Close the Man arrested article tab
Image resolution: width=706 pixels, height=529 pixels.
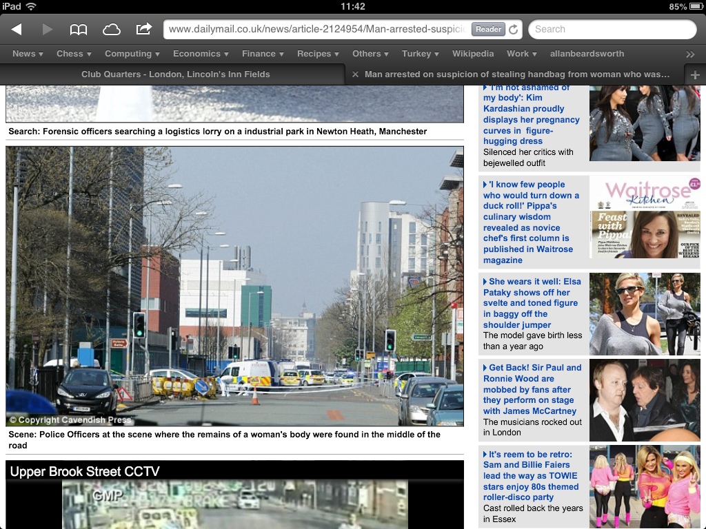pyautogui.click(x=355, y=74)
